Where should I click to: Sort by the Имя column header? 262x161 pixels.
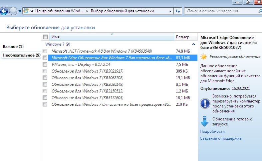click(x=112, y=37)
